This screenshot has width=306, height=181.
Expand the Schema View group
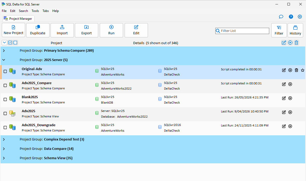point(4,158)
